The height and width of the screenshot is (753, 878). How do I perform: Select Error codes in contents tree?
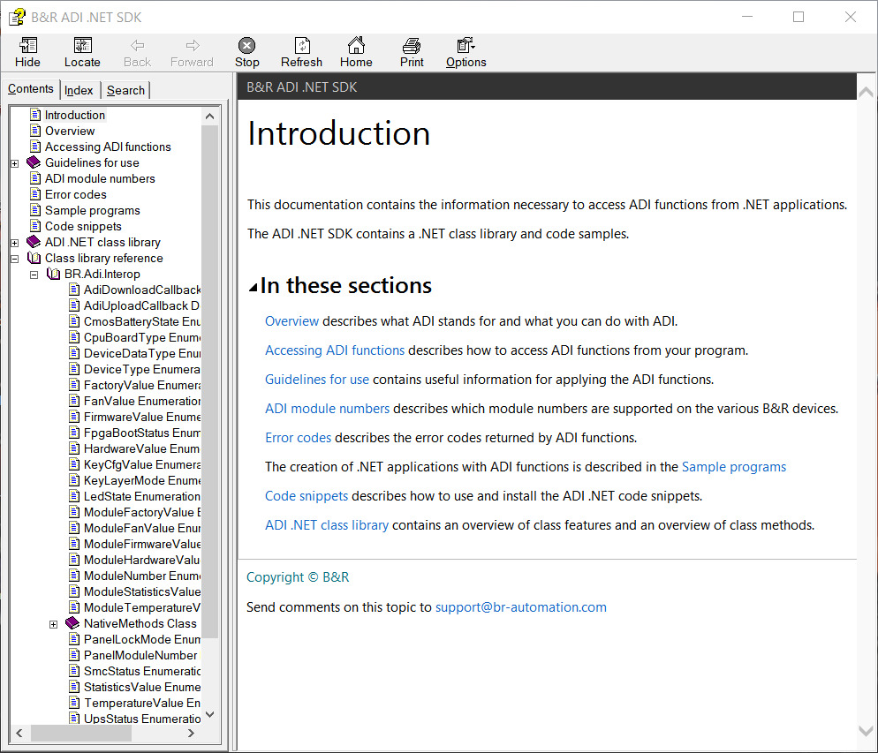click(75, 195)
